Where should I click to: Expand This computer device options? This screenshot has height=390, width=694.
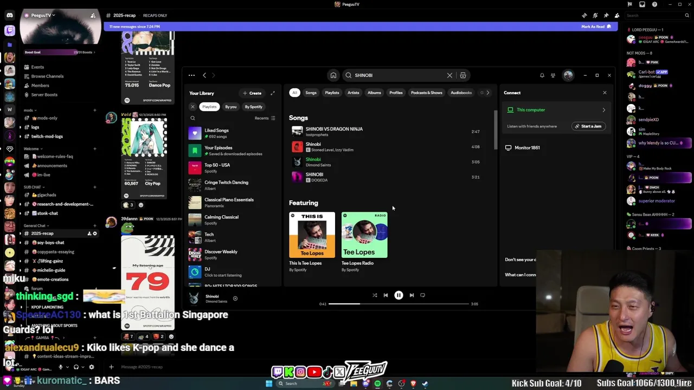[603, 110]
